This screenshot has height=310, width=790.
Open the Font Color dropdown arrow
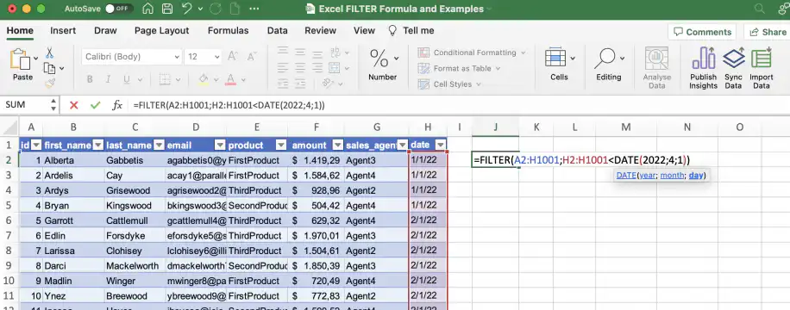click(243, 79)
